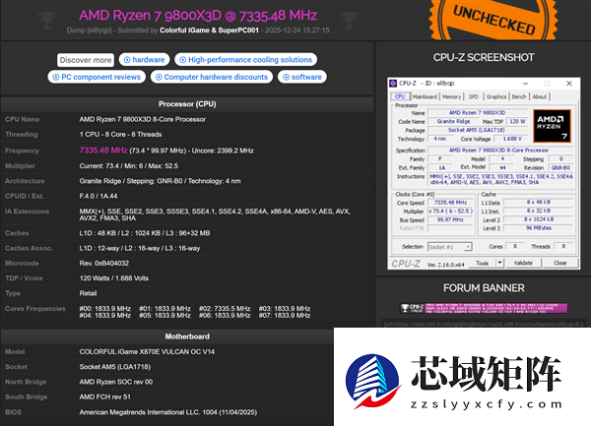Click the UNCHECKED orange badge
Screen dimensions: 591x426
493,19
